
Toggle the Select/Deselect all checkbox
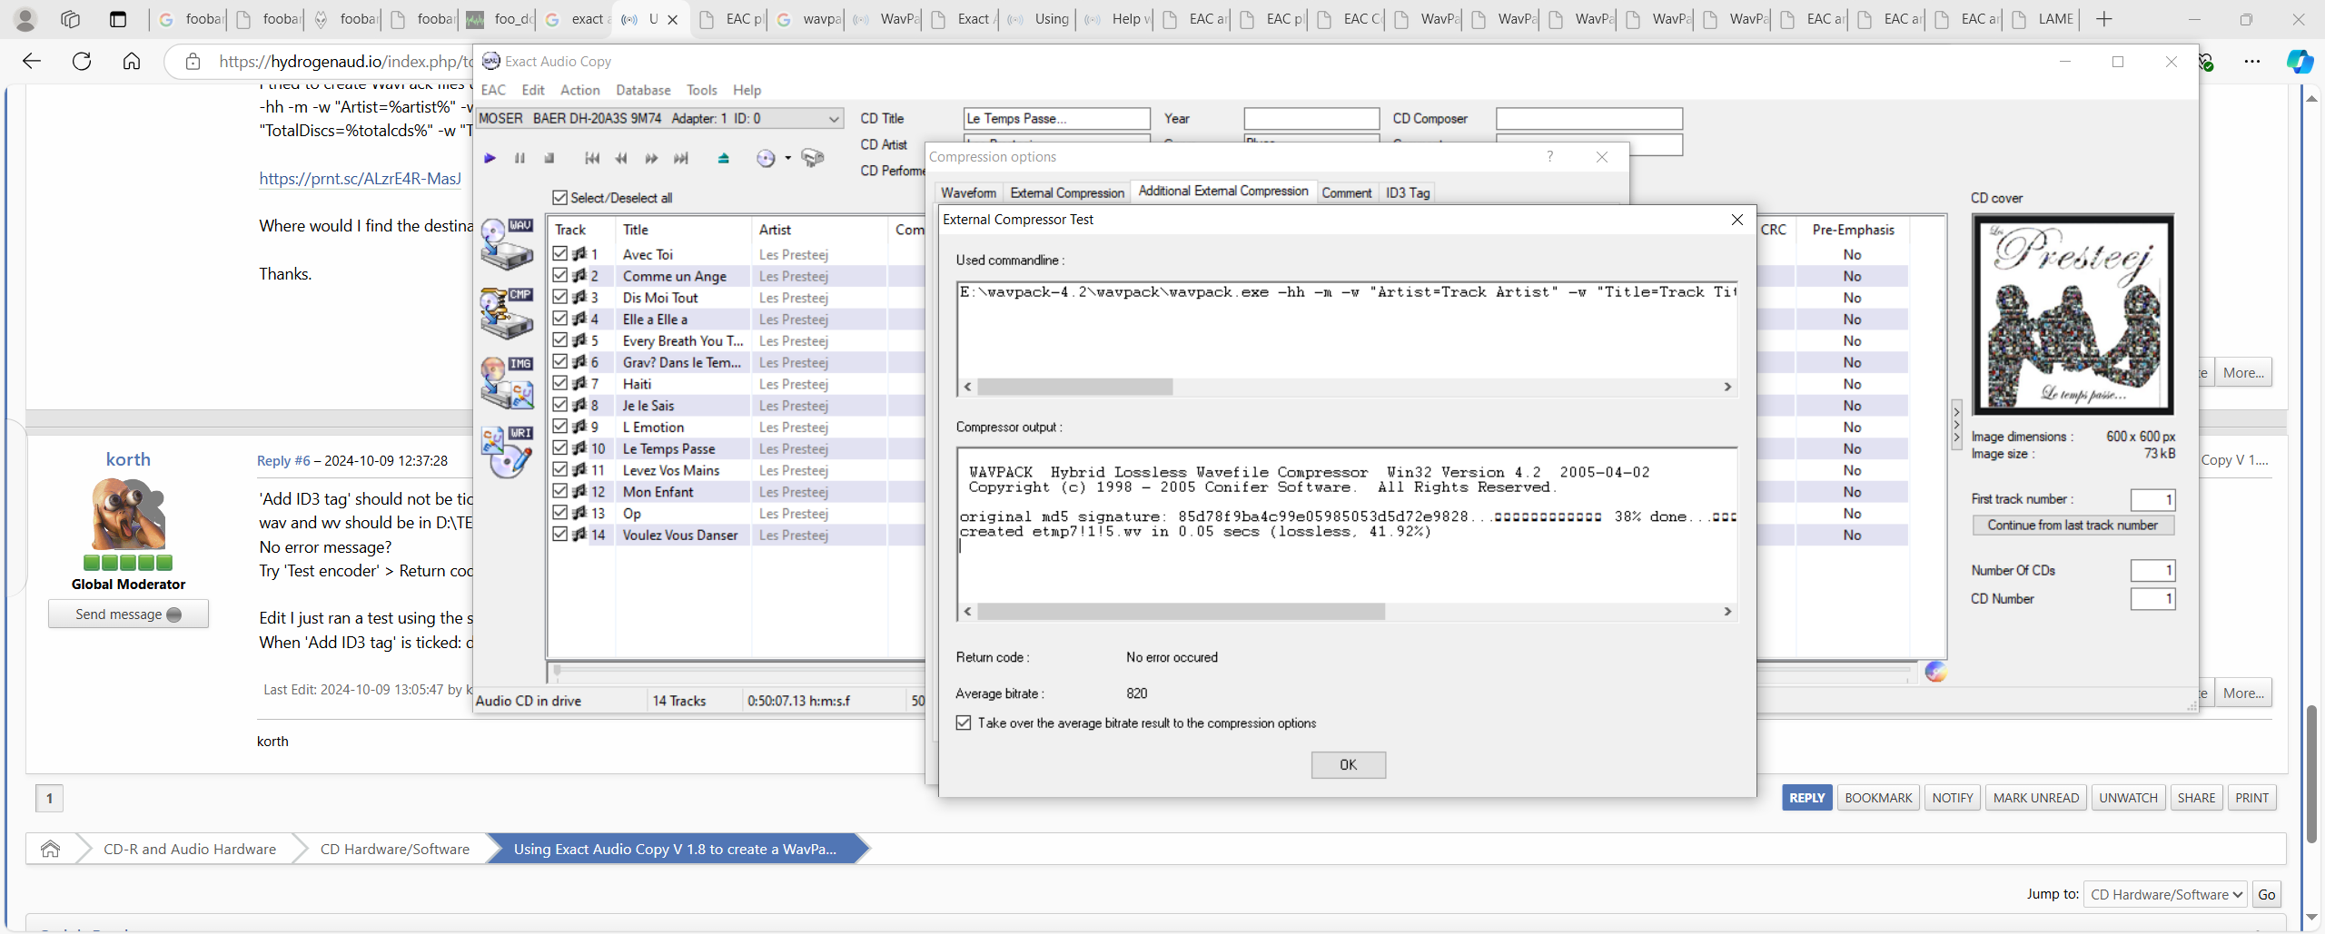[560, 198]
